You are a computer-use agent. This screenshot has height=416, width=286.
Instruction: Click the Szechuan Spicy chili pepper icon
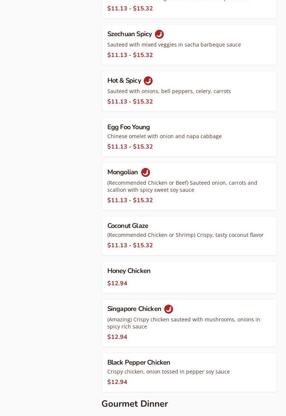tap(159, 34)
